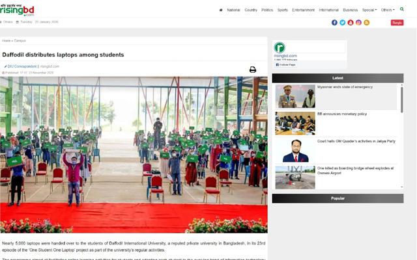This screenshot has width=417, height=260.
Task: Open the Campus breadcrumb link
Action: 20,40
